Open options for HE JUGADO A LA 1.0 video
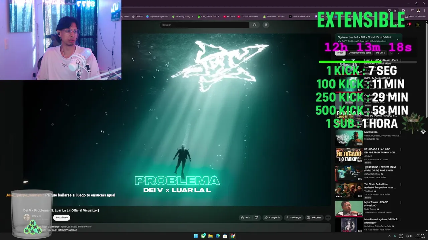The width and height of the screenshot is (428, 240). tap(401, 150)
